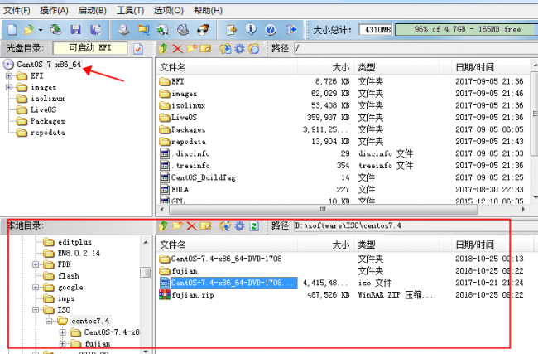Select the editplus folder in local tree
Viewport: 538px width, 354px height.
pyautogui.click(x=74, y=242)
